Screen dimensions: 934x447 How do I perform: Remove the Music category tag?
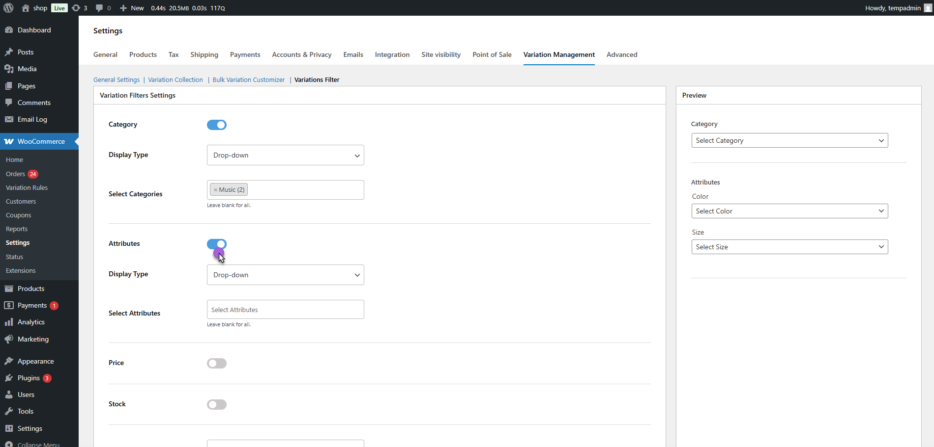[x=215, y=190]
